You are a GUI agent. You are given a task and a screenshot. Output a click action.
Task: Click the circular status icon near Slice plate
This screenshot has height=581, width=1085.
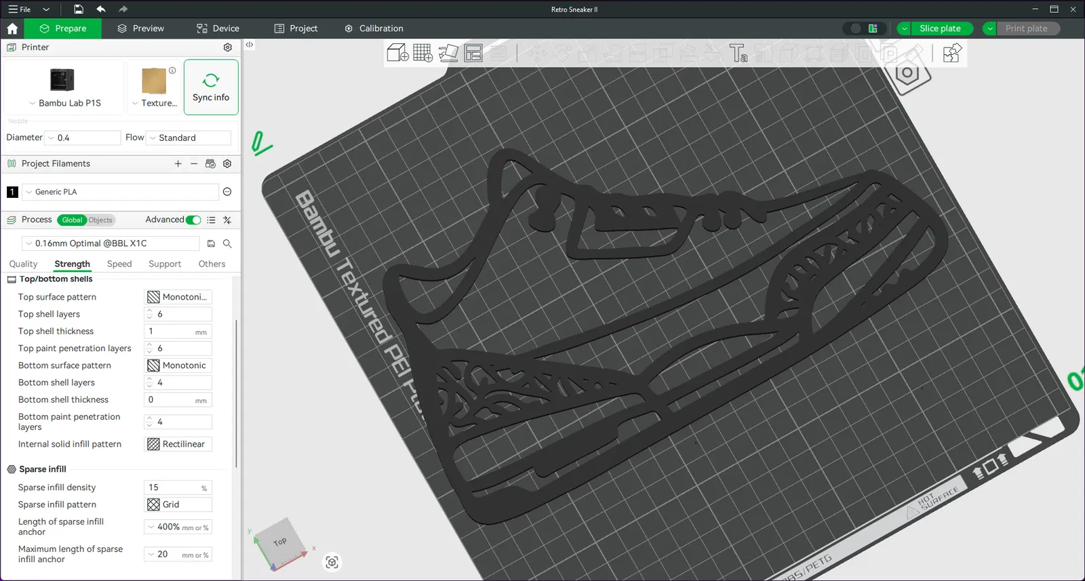pyautogui.click(x=856, y=28)
